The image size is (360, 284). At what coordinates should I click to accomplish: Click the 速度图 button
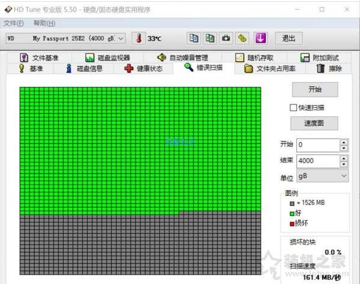coord(314,124)
